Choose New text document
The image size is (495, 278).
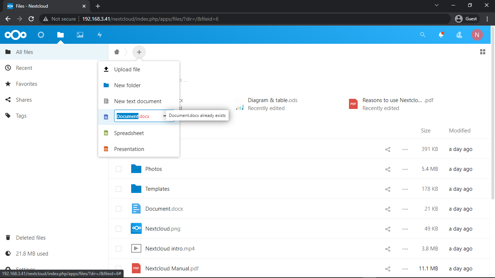[139, 101]
